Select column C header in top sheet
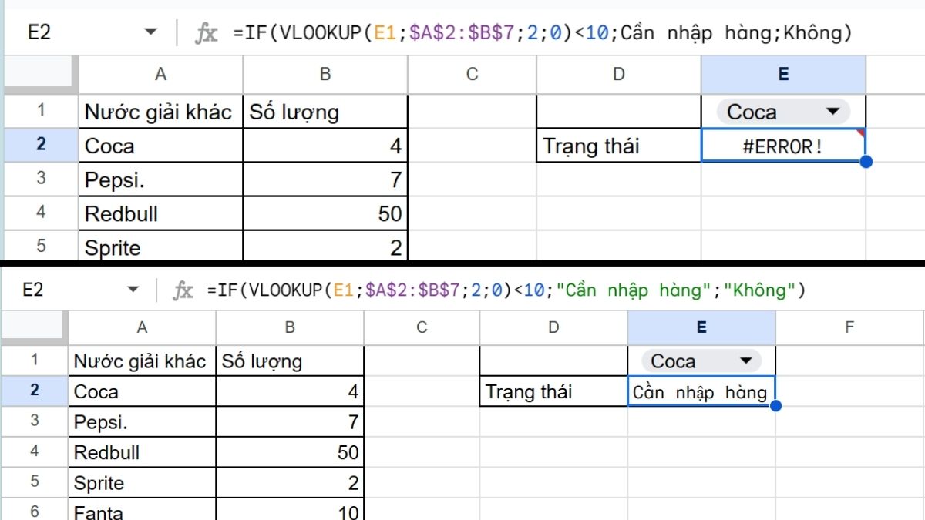The width and height of the screenshot is (925, 520). (x=472, y=74)
